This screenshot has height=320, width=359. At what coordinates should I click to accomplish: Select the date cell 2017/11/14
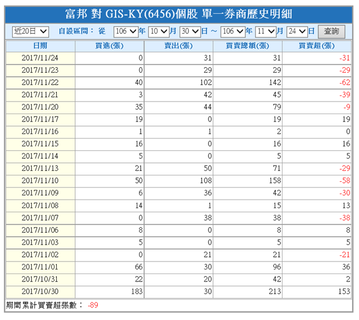point(40,157)
